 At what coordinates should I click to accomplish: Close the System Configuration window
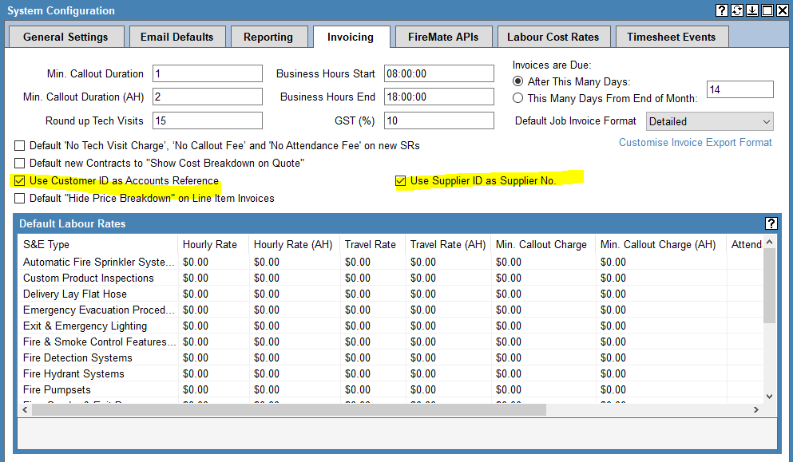(x=782, y=10)
